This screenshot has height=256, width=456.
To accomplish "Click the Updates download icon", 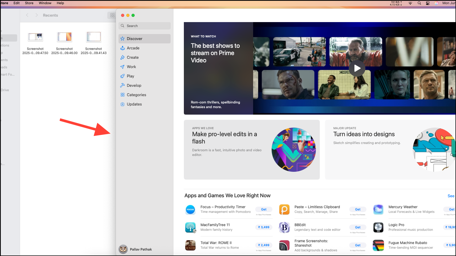I will [x=122, y=104].
